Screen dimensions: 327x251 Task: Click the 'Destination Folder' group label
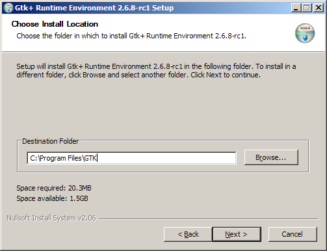pos(51,141)
